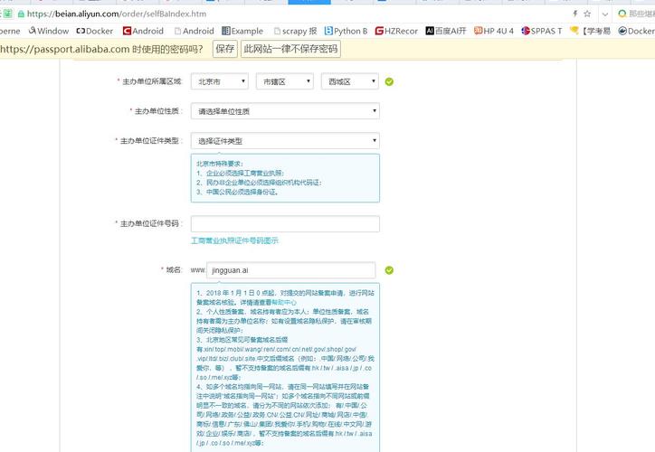Click 此网站一律不保存密码 button
Viewport: 655px width, 452px height.
pos(290,49)
